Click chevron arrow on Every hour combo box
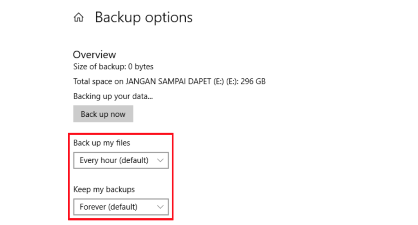Screen dimensions: 418x225 pyautogui.click(x=160, y=160)
